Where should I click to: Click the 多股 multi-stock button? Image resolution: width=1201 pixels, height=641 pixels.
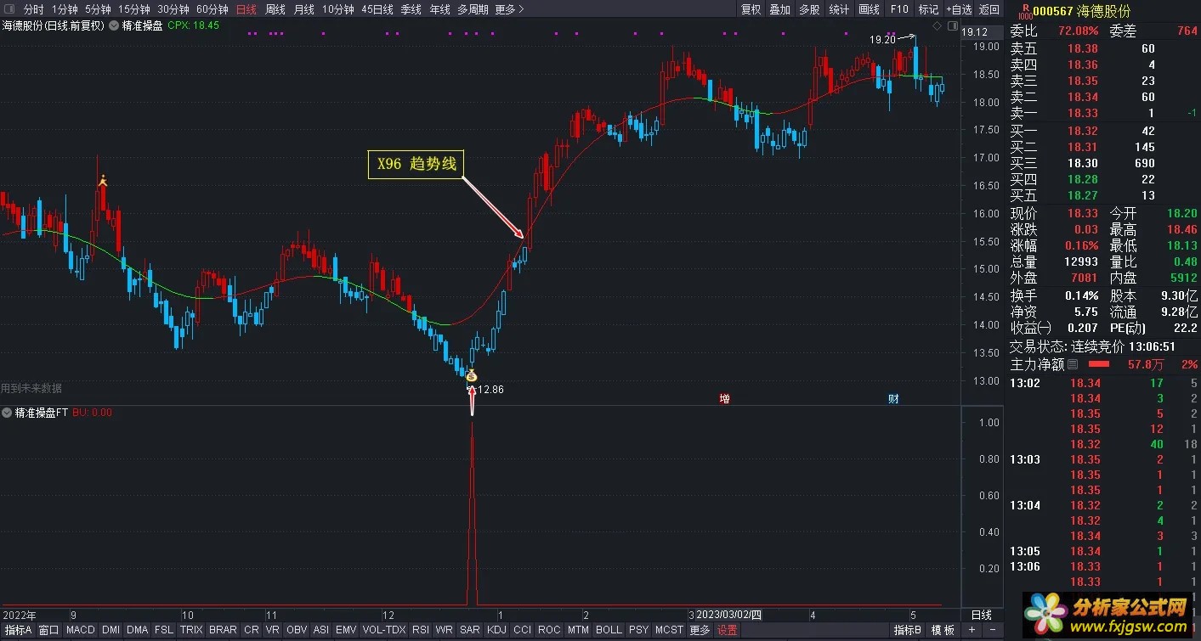[x=809, y=9]
